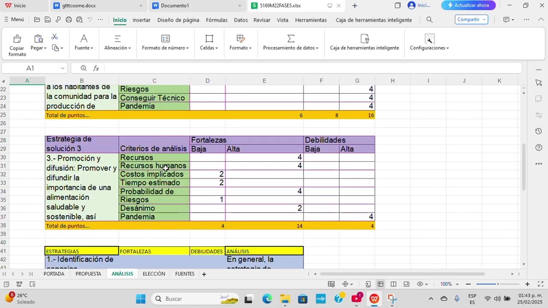Click the undo arrow icon

pos(89,20)
